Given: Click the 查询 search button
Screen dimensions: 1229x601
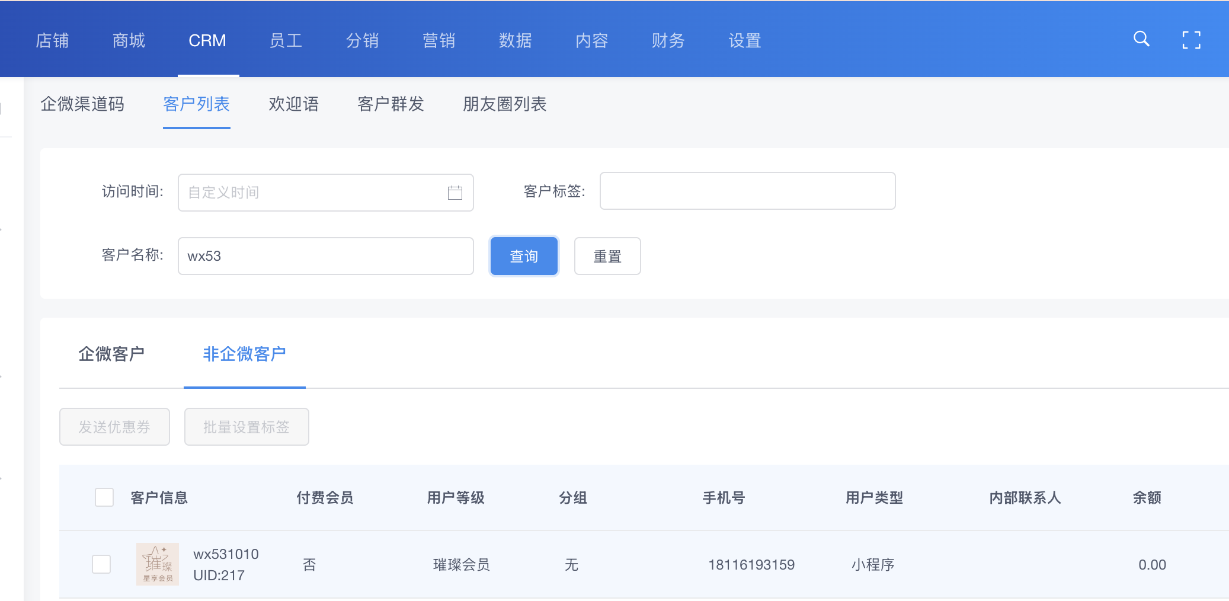Looking at the screenshot, I should (x=524, y=256).
